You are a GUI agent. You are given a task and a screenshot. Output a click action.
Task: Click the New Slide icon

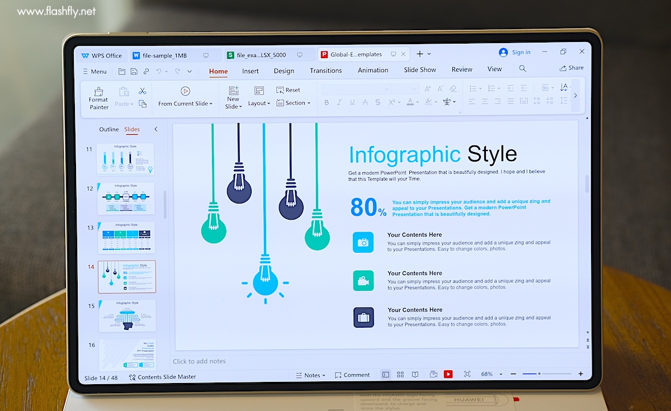pos(233,91)
